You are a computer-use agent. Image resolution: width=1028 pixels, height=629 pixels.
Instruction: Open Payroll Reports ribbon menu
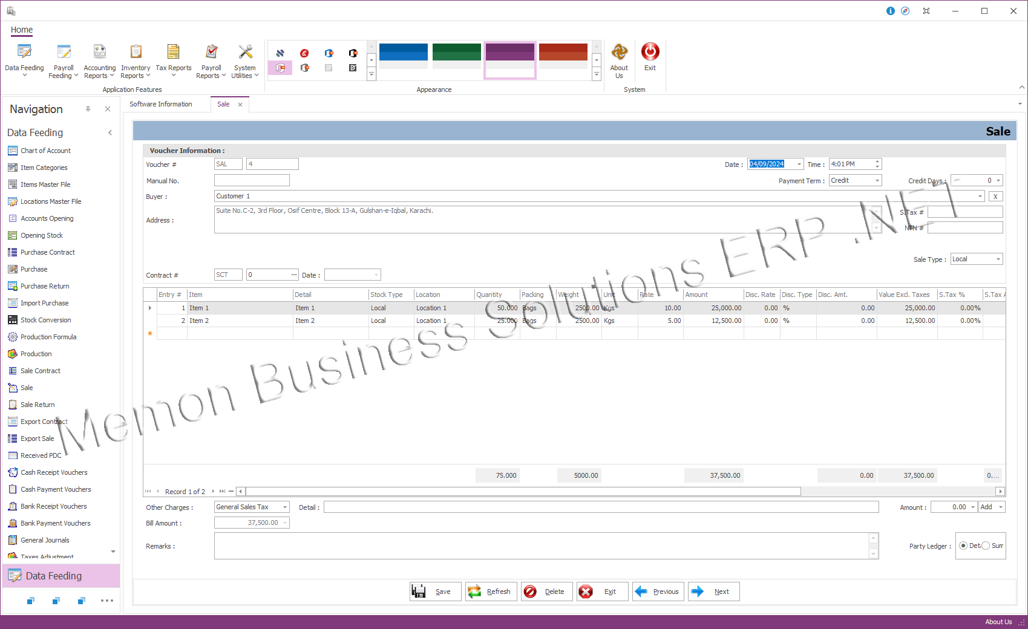211,60
